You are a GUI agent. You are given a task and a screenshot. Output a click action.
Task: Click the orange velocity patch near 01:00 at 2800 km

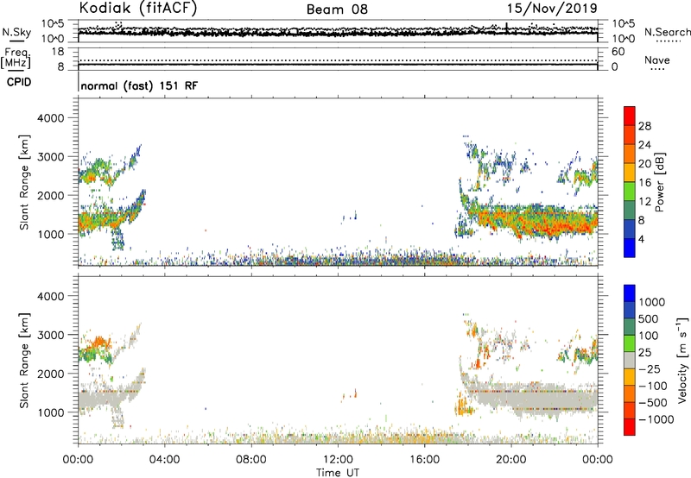[99, 341]
